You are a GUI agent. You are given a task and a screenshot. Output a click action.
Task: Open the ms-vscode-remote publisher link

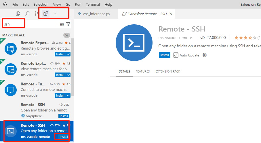click(175, 38)
